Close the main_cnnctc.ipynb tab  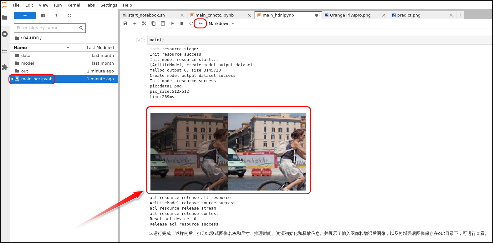(x=249, y=15)
